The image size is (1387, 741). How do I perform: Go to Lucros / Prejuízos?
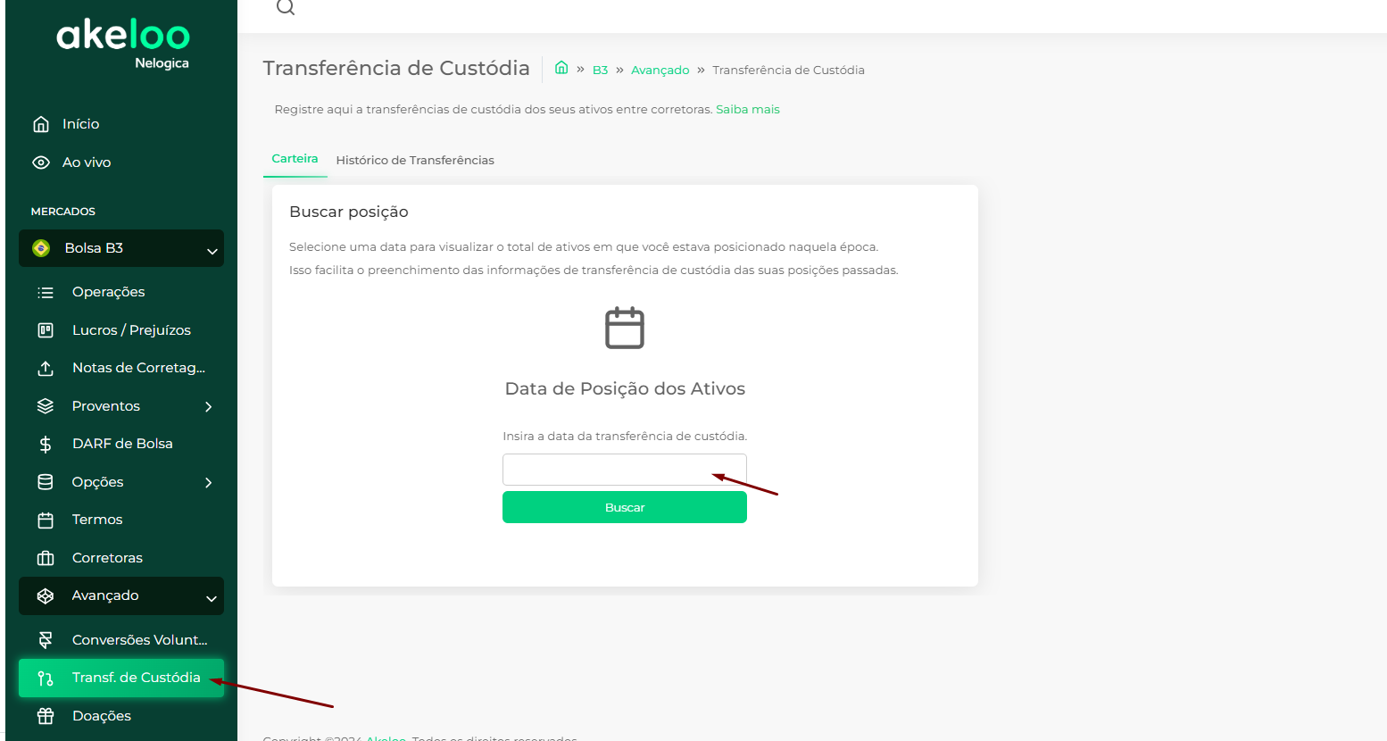pos(131,330)
